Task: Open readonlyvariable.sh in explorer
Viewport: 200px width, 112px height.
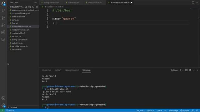Action: pyautogui.click(x=23, y=30)
